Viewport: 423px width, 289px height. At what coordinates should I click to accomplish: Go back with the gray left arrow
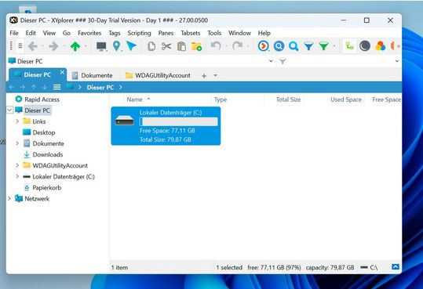coord(33,46)
